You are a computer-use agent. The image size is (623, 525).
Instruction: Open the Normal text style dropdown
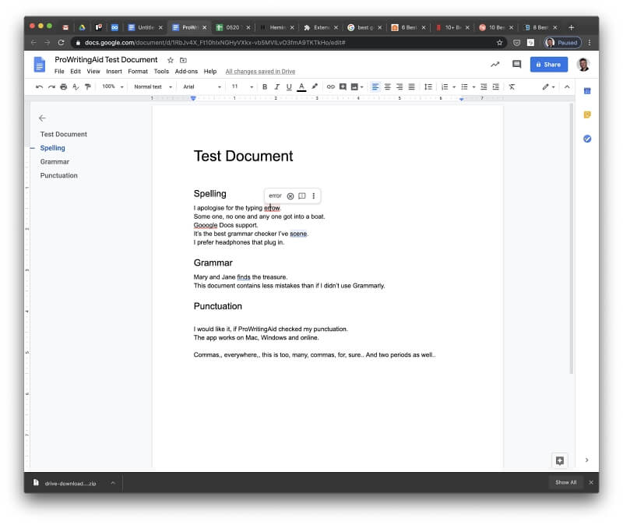(153, 86)
